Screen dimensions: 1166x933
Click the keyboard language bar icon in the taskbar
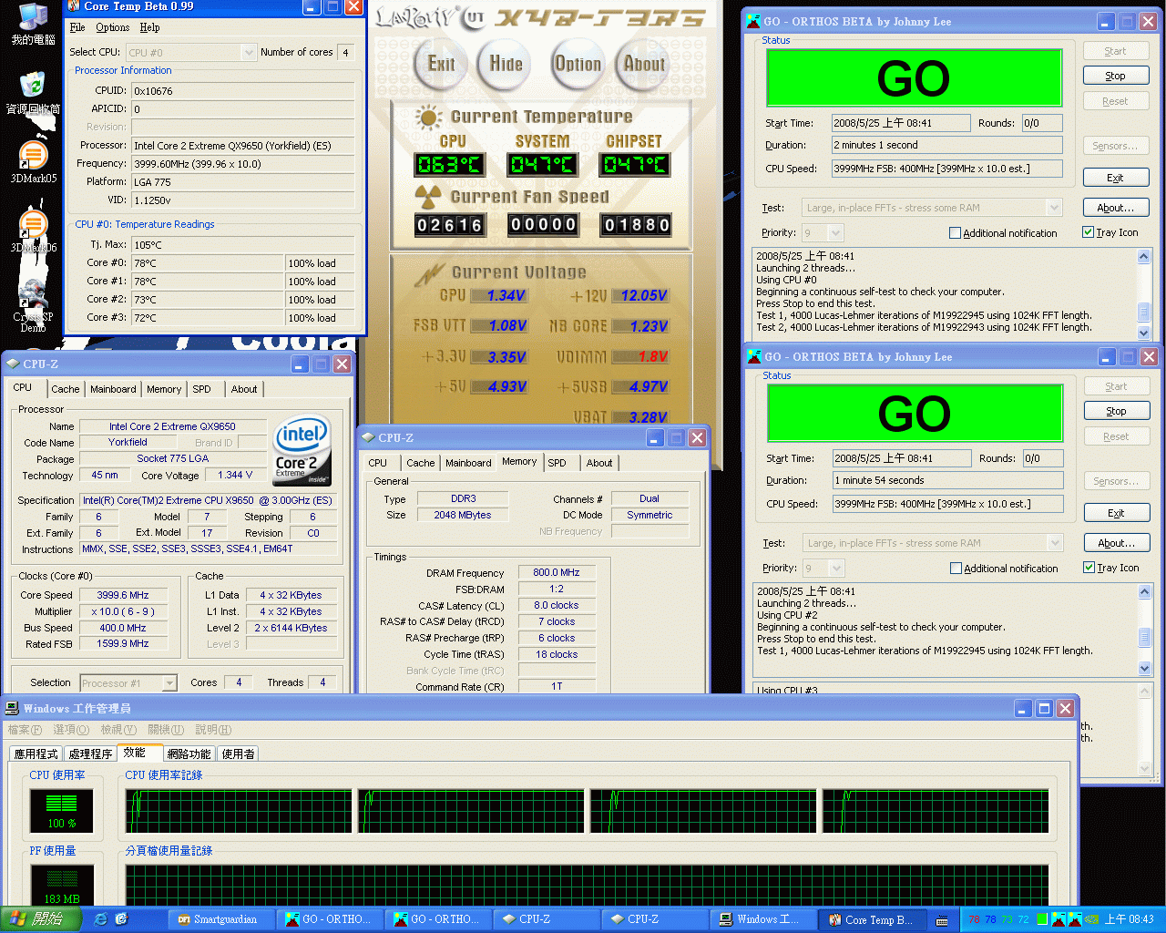942,919
